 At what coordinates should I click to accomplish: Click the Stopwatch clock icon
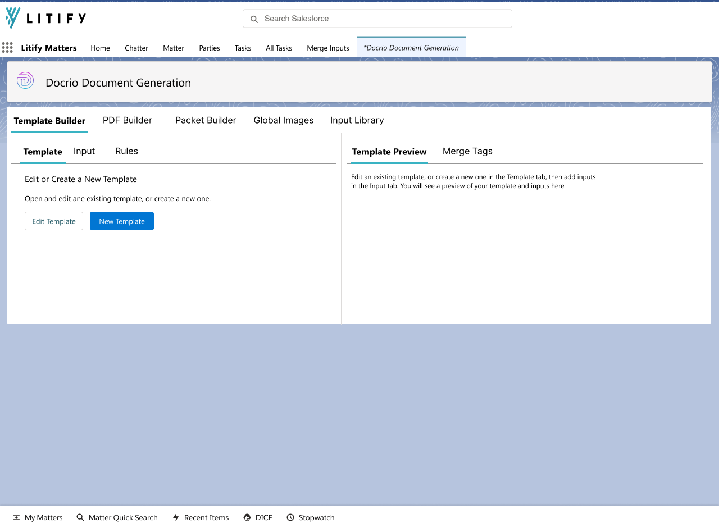(x=290, y=518)
